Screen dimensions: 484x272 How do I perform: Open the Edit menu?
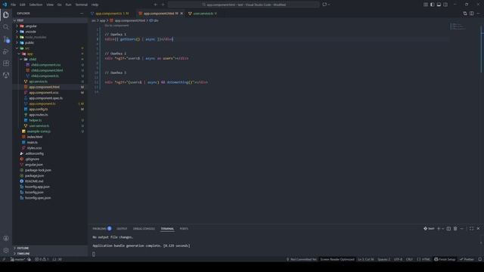[23, 5]
